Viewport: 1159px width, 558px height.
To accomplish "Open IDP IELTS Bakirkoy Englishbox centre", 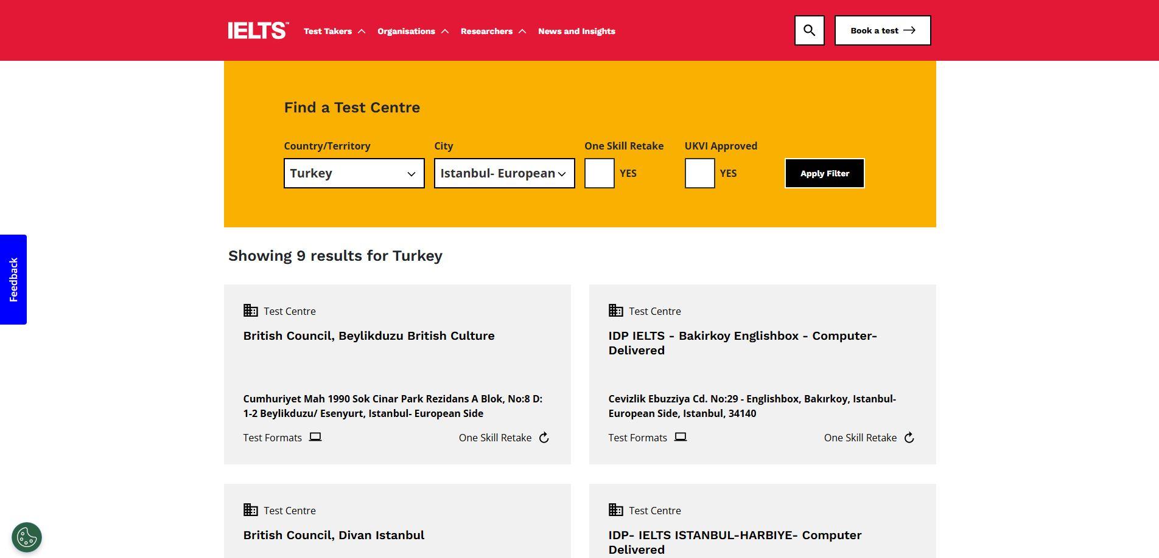I will (743, 343).
